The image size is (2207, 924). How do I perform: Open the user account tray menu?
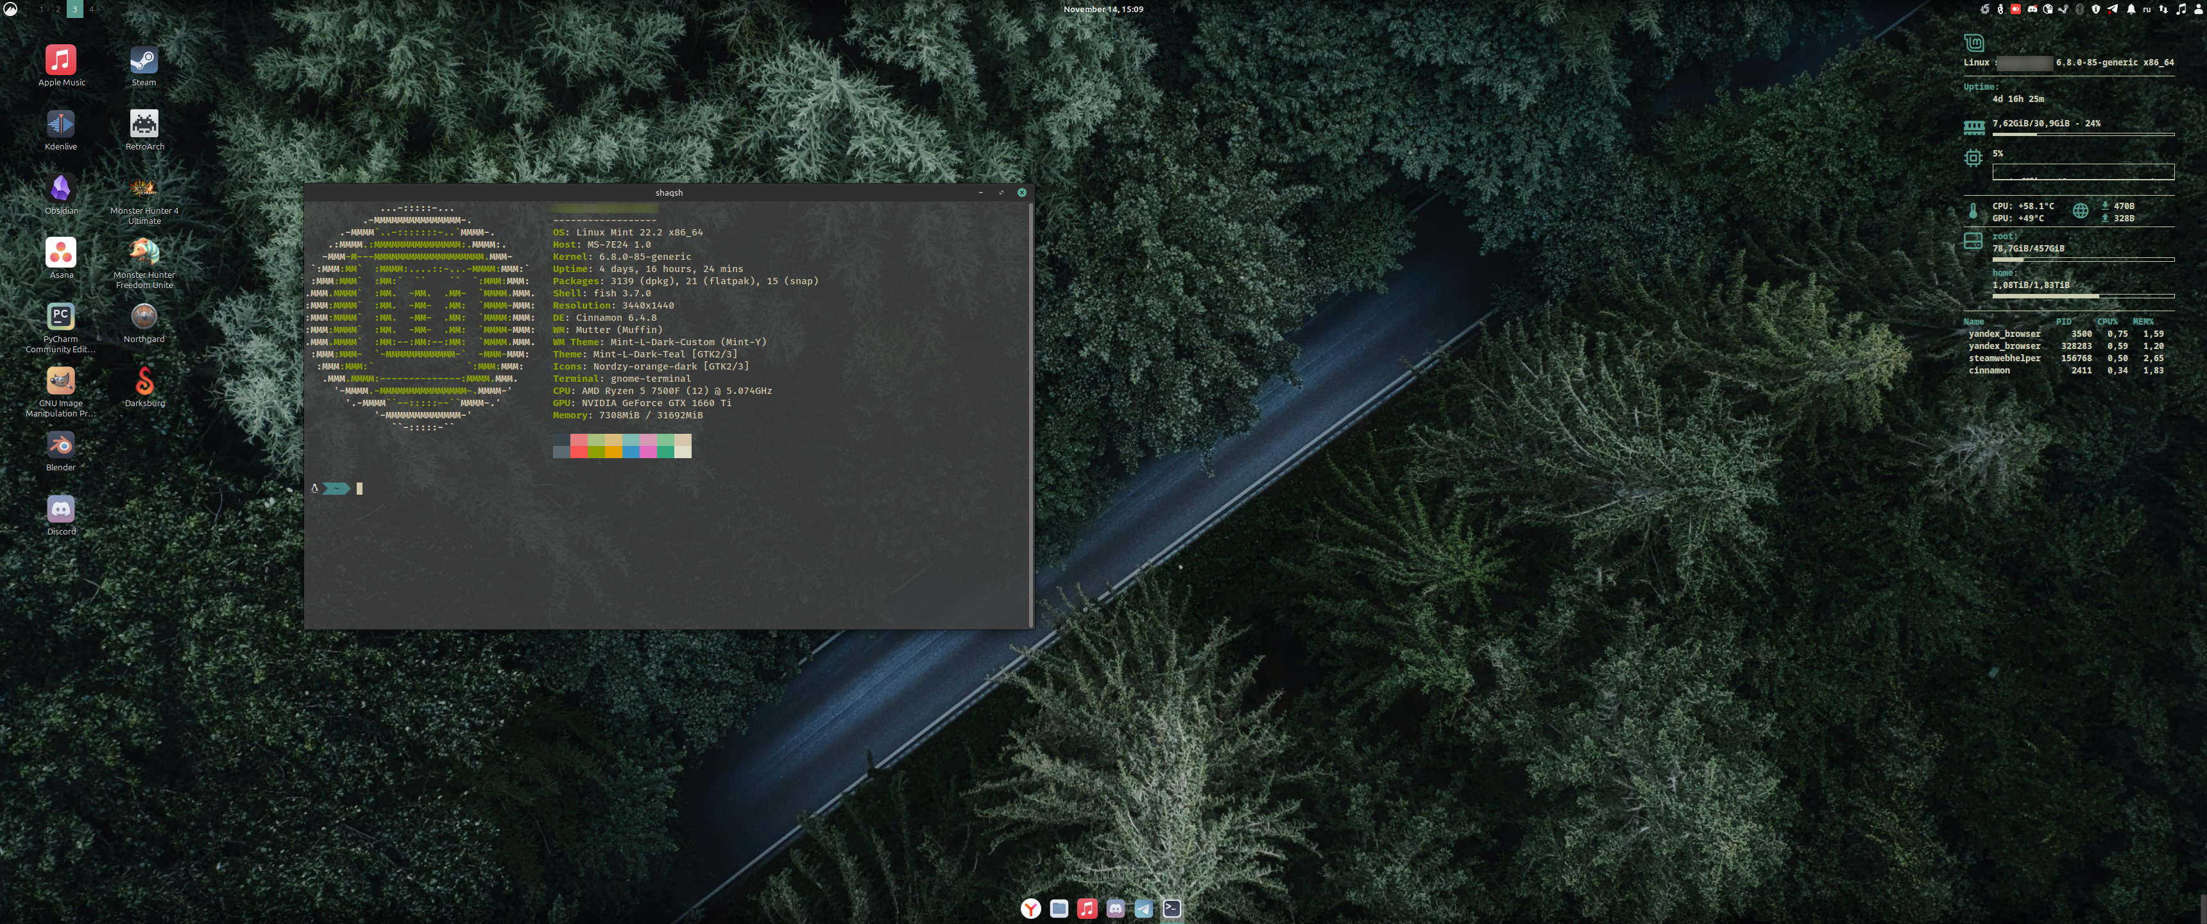tap(2199, 10)
